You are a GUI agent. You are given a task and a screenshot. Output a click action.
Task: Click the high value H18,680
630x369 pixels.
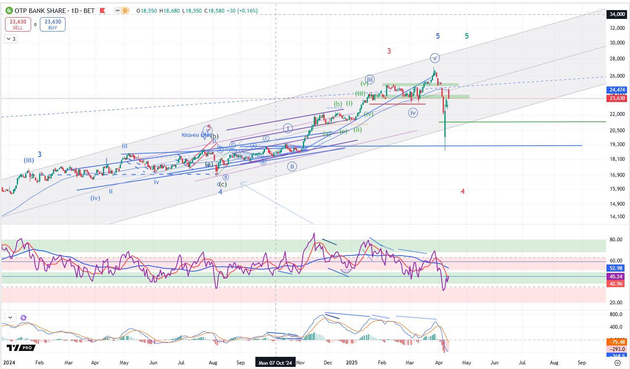point(169,10)
